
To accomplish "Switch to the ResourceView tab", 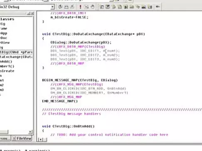I will tap(5, 138).
